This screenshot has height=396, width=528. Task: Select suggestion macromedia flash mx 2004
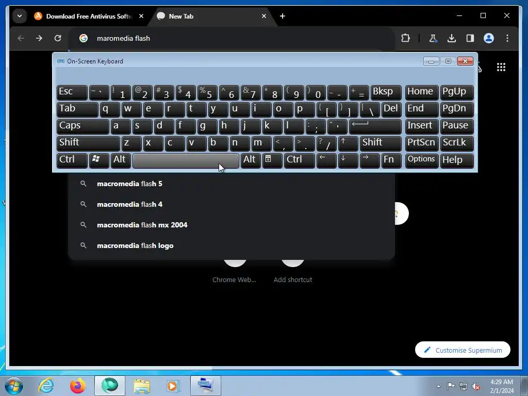coord(232,225)
